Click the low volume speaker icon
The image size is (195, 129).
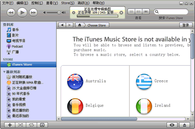click(45, 12)
